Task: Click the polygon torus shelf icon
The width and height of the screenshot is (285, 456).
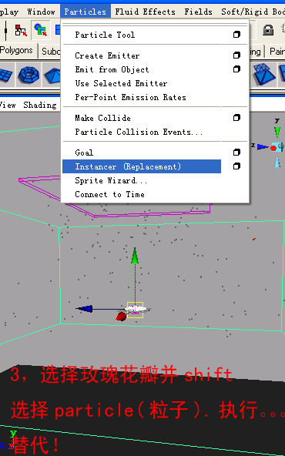Action: pos(28,75)
